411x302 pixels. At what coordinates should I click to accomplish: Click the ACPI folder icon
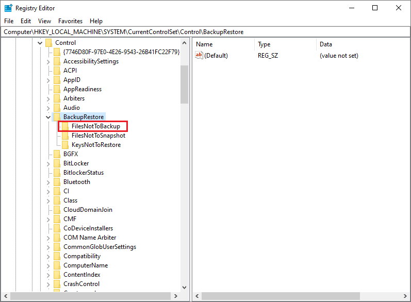57,71
